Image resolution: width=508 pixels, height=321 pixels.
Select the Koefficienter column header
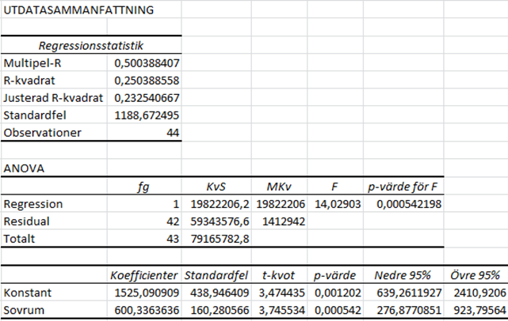pos(143,275)
